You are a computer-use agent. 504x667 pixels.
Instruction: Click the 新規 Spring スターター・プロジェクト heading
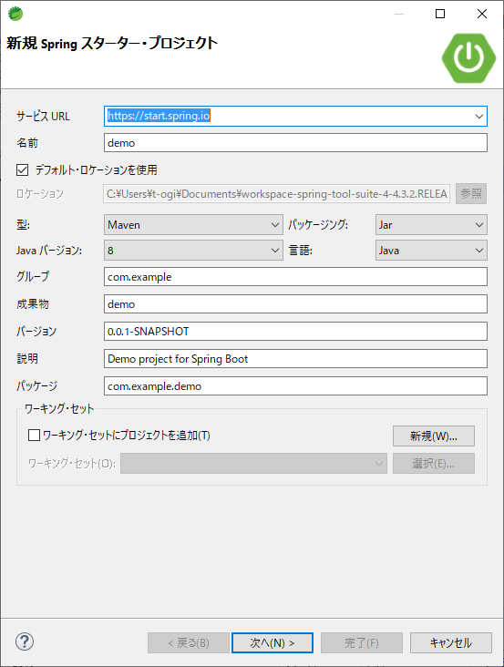112,44
